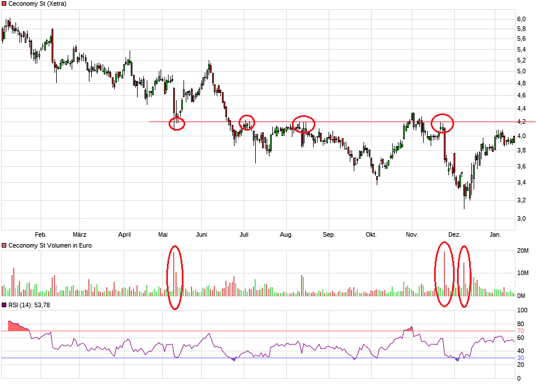The height and width of the screenshot is (384, 539).
Task: Select the 5,6 price axis value
Action: point(521,39)
